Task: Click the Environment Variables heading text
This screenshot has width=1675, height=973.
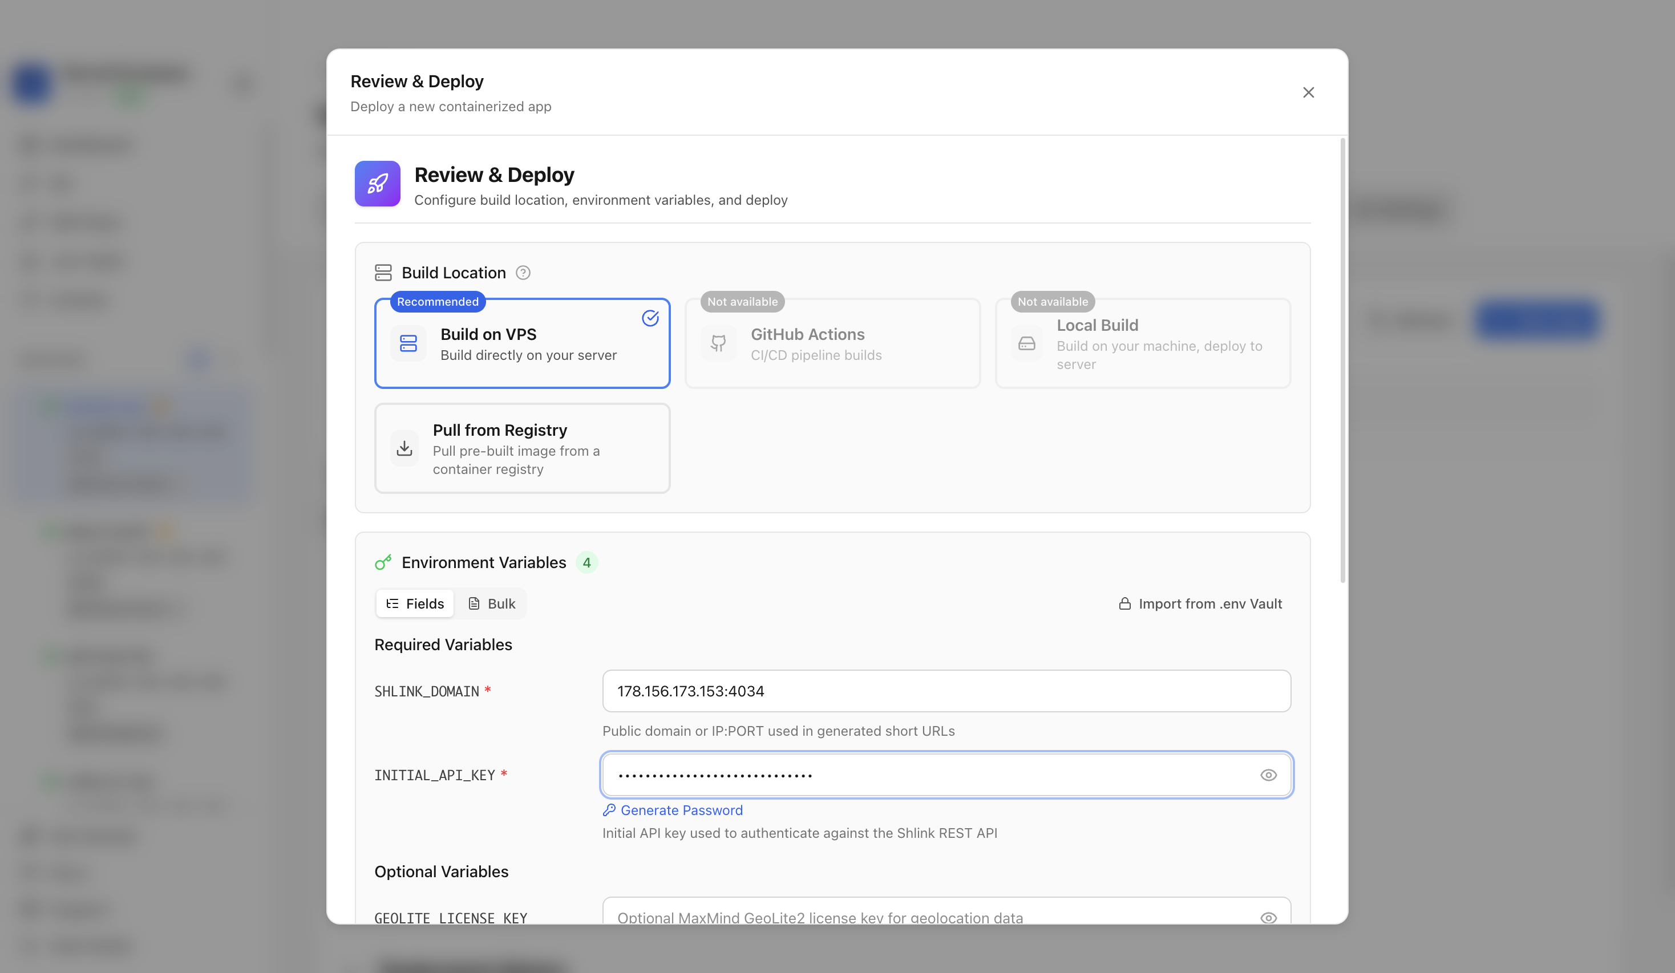Action: [x=484, y=562]
